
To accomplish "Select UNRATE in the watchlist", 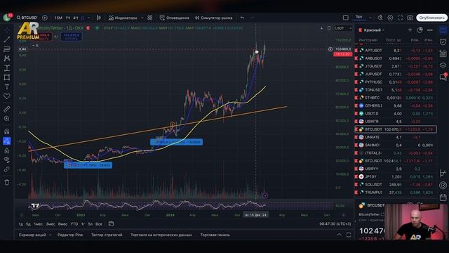I will pos(396,137).
